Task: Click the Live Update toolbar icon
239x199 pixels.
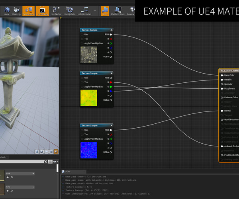Action: click(x=69, y=10)
